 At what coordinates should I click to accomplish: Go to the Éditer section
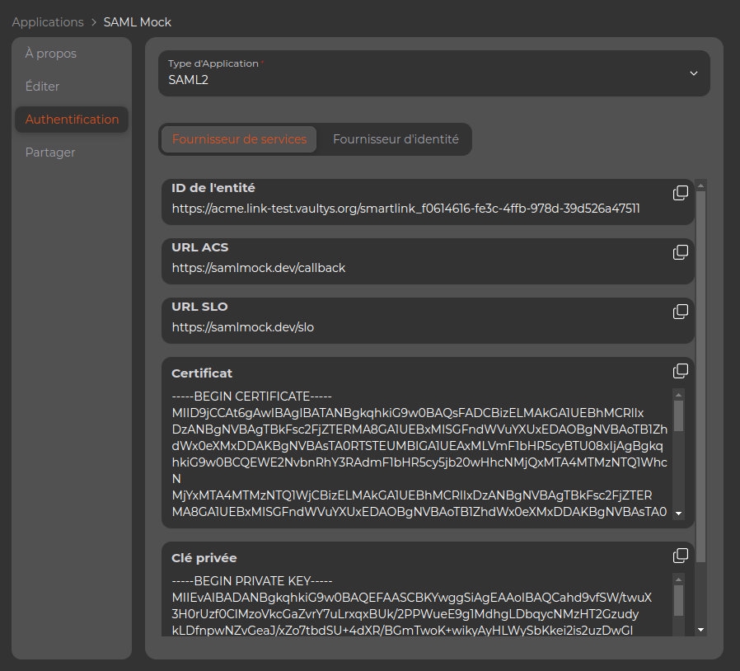click(x=43, y=87)
